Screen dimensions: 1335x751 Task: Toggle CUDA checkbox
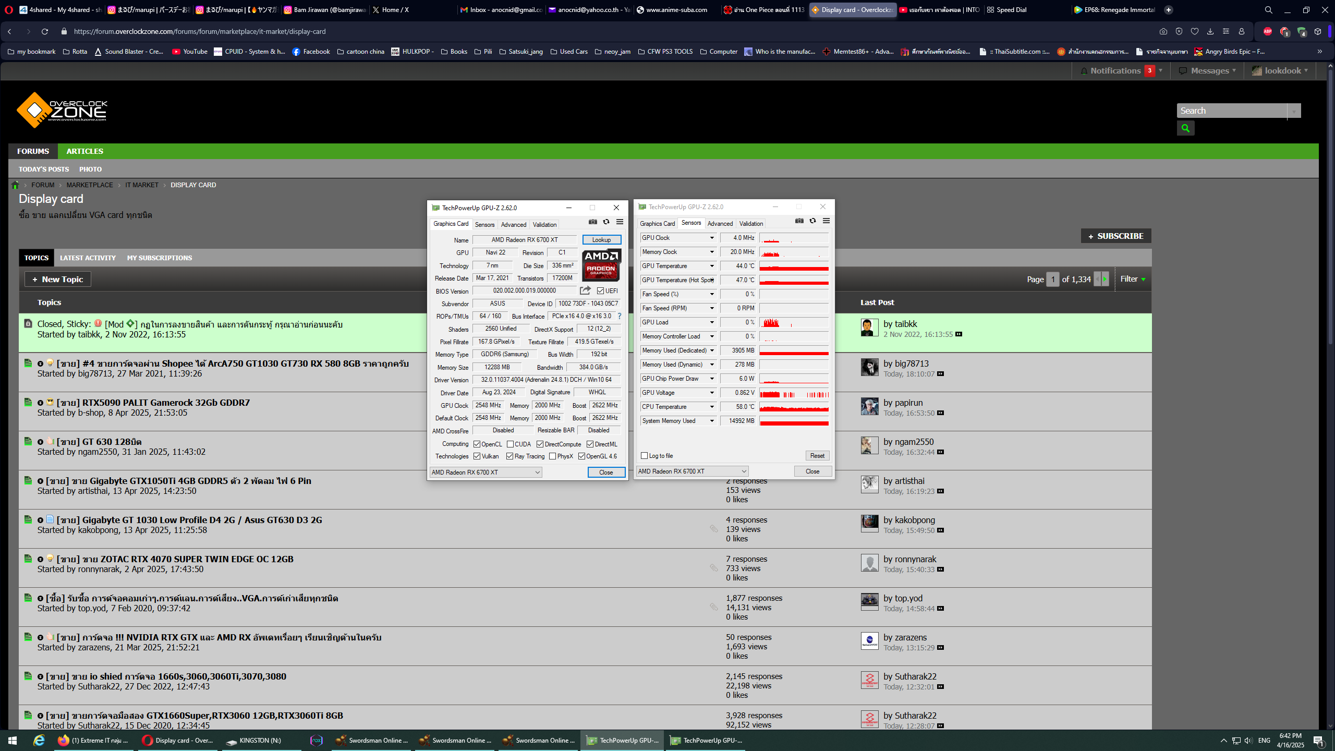click(x=510, y=444)
